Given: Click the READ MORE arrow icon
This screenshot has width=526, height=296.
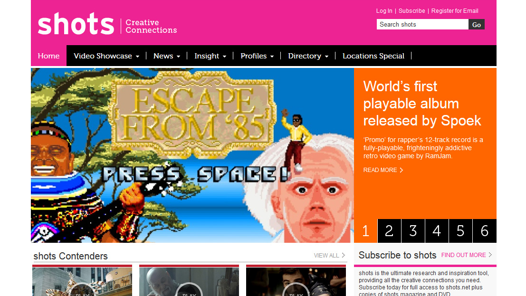Looking at the screenshot, I should click(x=401, y=170).
